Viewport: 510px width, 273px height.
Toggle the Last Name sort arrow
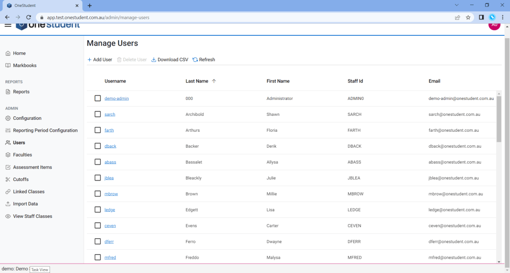(214, 81)
